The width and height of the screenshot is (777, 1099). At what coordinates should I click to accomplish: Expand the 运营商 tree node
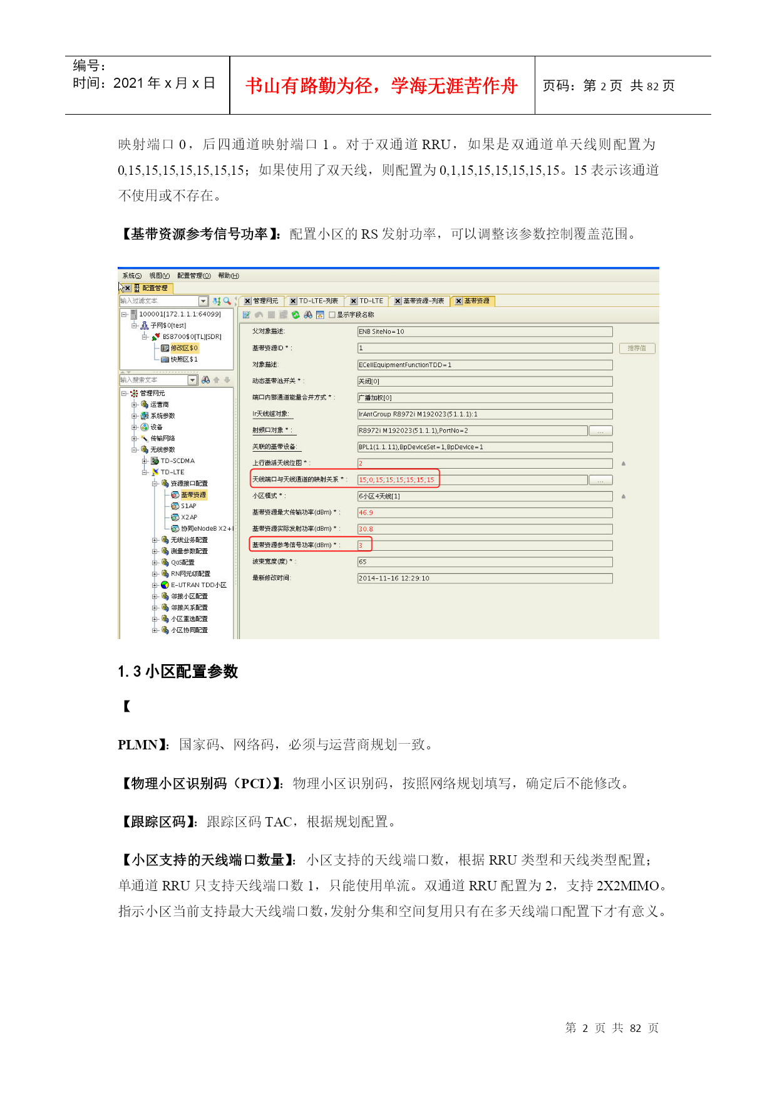pyautogui.click(x=134, y=405)
